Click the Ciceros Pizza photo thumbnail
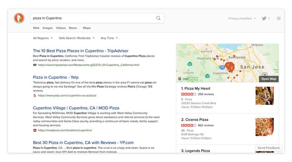The image size is (292, 162). (264, 127)
